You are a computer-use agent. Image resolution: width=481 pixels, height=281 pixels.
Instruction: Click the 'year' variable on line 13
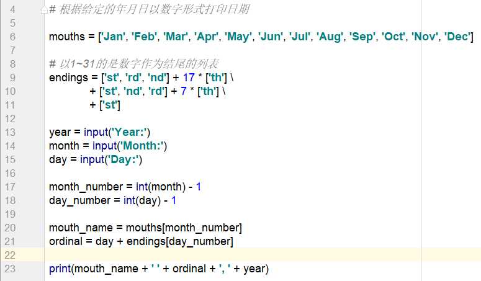pos(60,132)
